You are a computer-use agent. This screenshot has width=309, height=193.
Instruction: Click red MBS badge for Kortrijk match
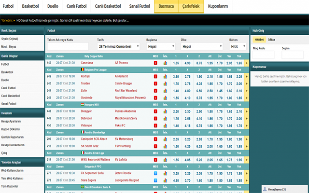pyautogui.click(x=155, y=76)
